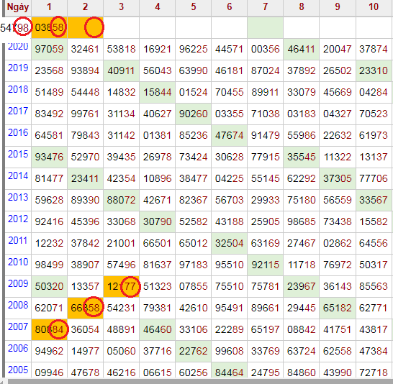Click green cell 23310 in 2019 row
The image size is (393, 384).
[x=374, y=70]
